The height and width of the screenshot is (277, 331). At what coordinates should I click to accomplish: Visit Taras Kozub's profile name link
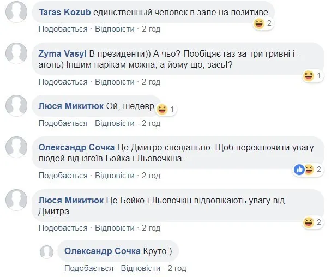coord(65,12)
